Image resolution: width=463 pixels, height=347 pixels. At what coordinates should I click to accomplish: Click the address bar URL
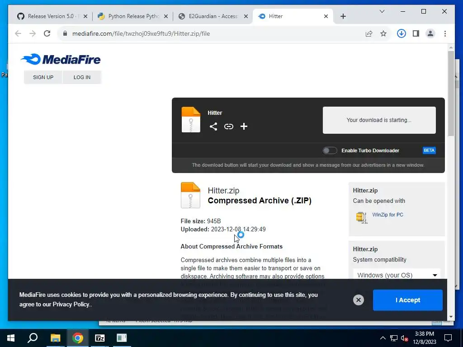141,33
